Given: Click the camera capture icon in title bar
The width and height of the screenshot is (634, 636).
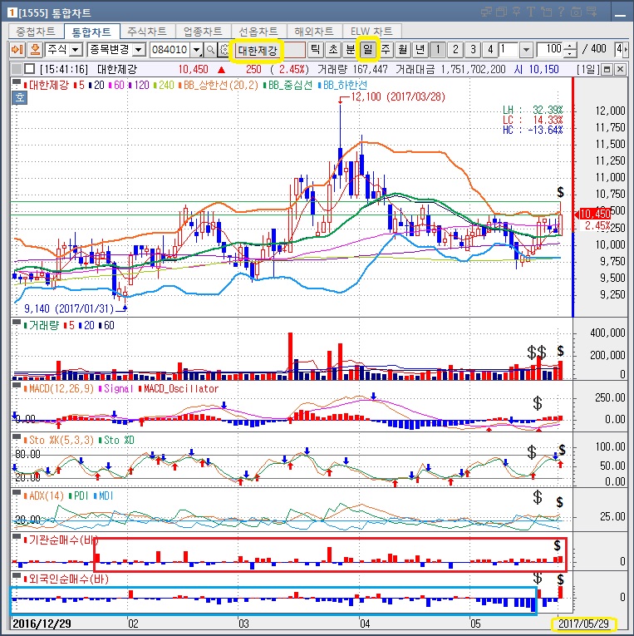Looking at the screenshot, I should (x=576, y=12).
